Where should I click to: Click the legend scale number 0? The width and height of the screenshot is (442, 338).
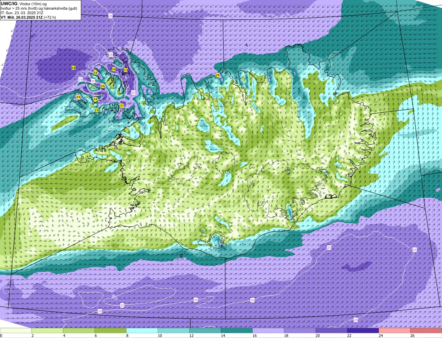1,336
